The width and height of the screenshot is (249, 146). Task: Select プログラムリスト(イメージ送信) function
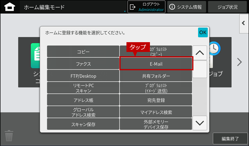[156, 88]
